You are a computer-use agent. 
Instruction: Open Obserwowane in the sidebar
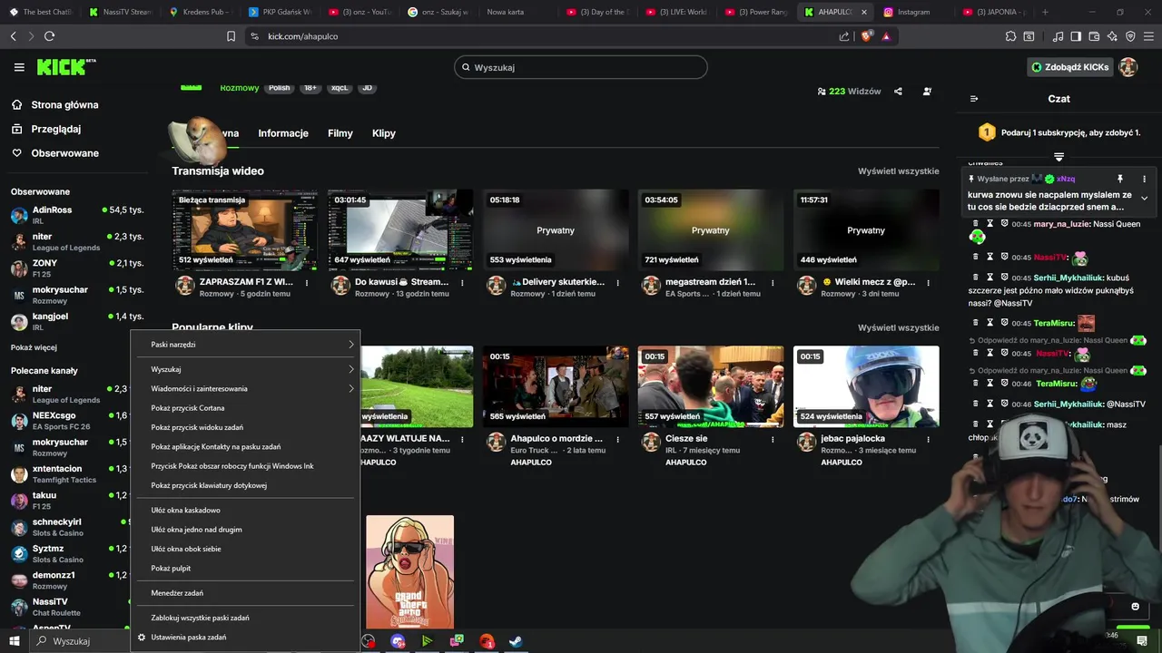(64, 153)
